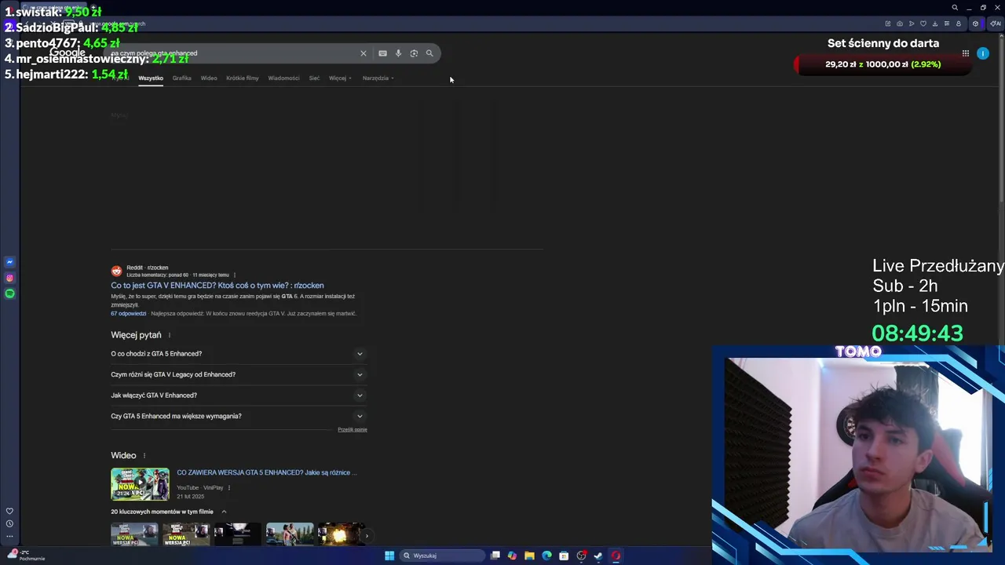Expand 'O co chodzi z GTA 5 Enhanced?'
Viewport: 1005px width, 565px height.
click(x=239, y=354)
